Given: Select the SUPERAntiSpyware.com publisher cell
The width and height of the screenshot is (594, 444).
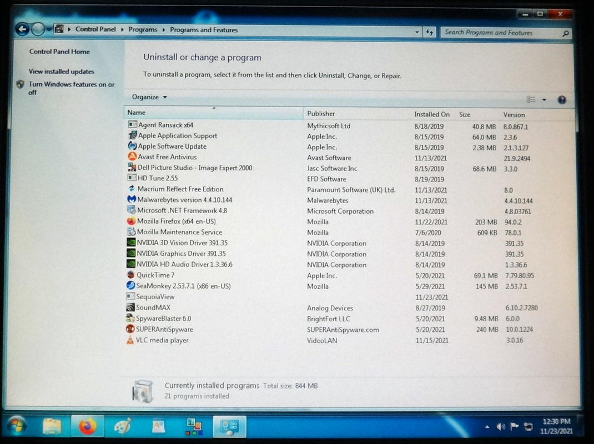Looking at the screenshot, I should (x=343, y=330).
